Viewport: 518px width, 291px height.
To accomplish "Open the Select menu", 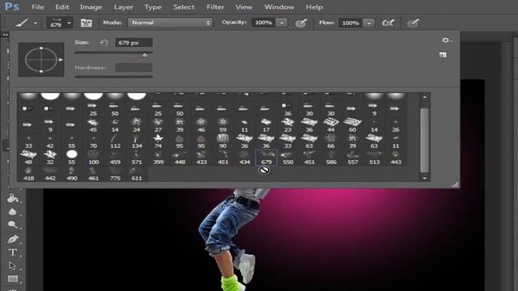I will [x=184, y=7].
